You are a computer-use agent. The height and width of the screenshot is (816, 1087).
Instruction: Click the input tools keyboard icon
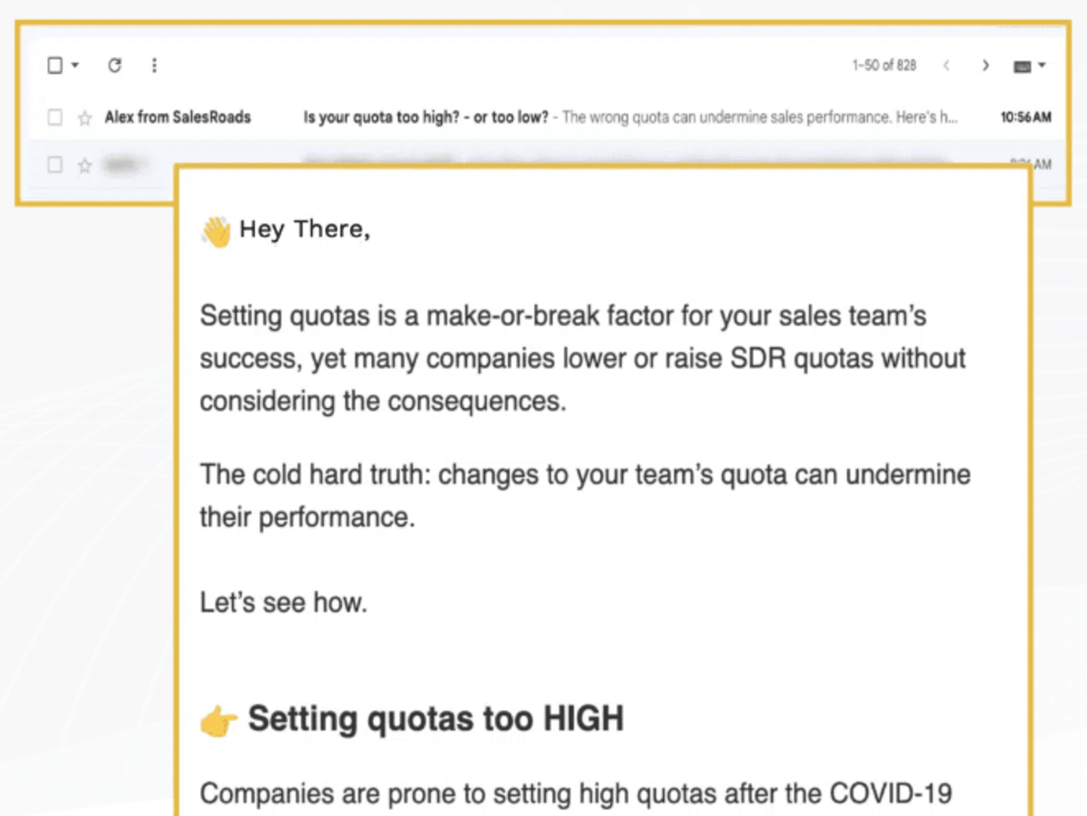coord(1023,67)
